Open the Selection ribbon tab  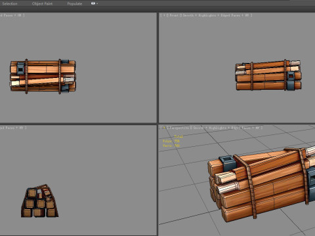coord(10,4)
